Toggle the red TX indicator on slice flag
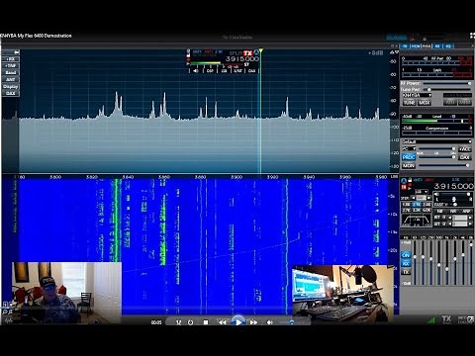475x356 pixels. pos(248,52)
